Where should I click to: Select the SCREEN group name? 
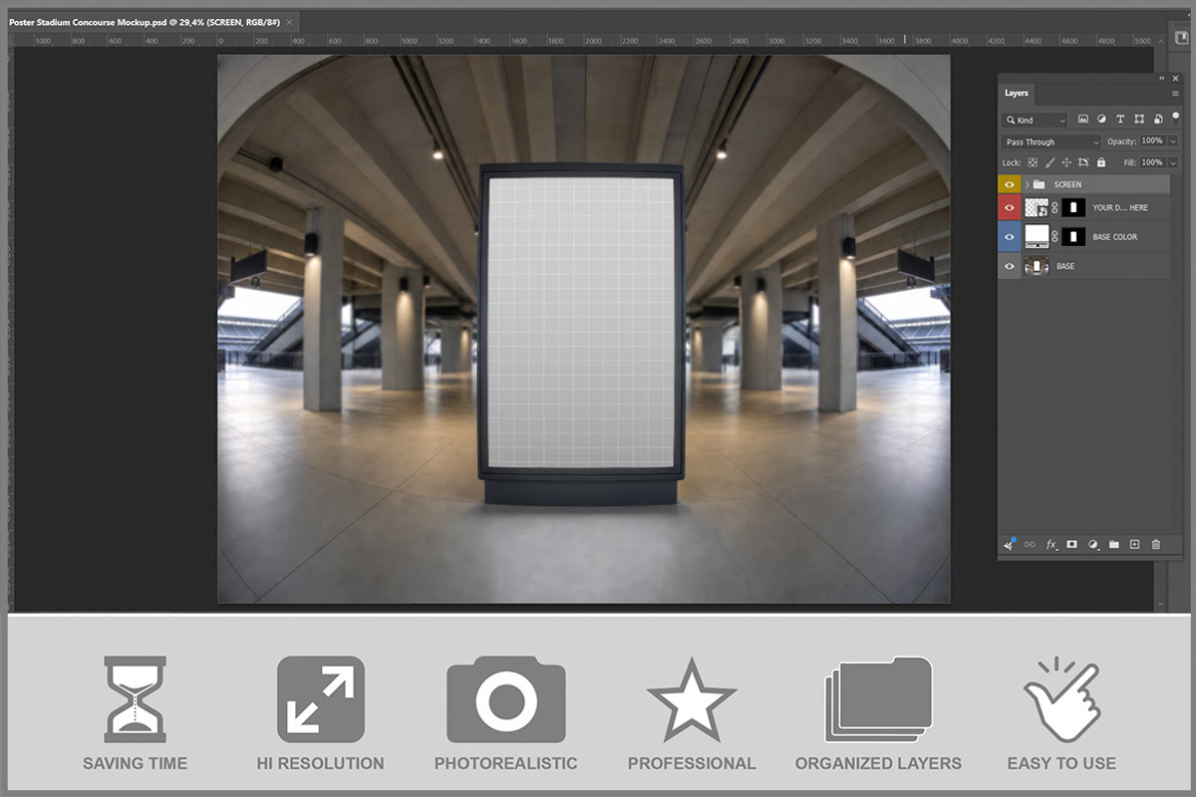coord(1067,184)
